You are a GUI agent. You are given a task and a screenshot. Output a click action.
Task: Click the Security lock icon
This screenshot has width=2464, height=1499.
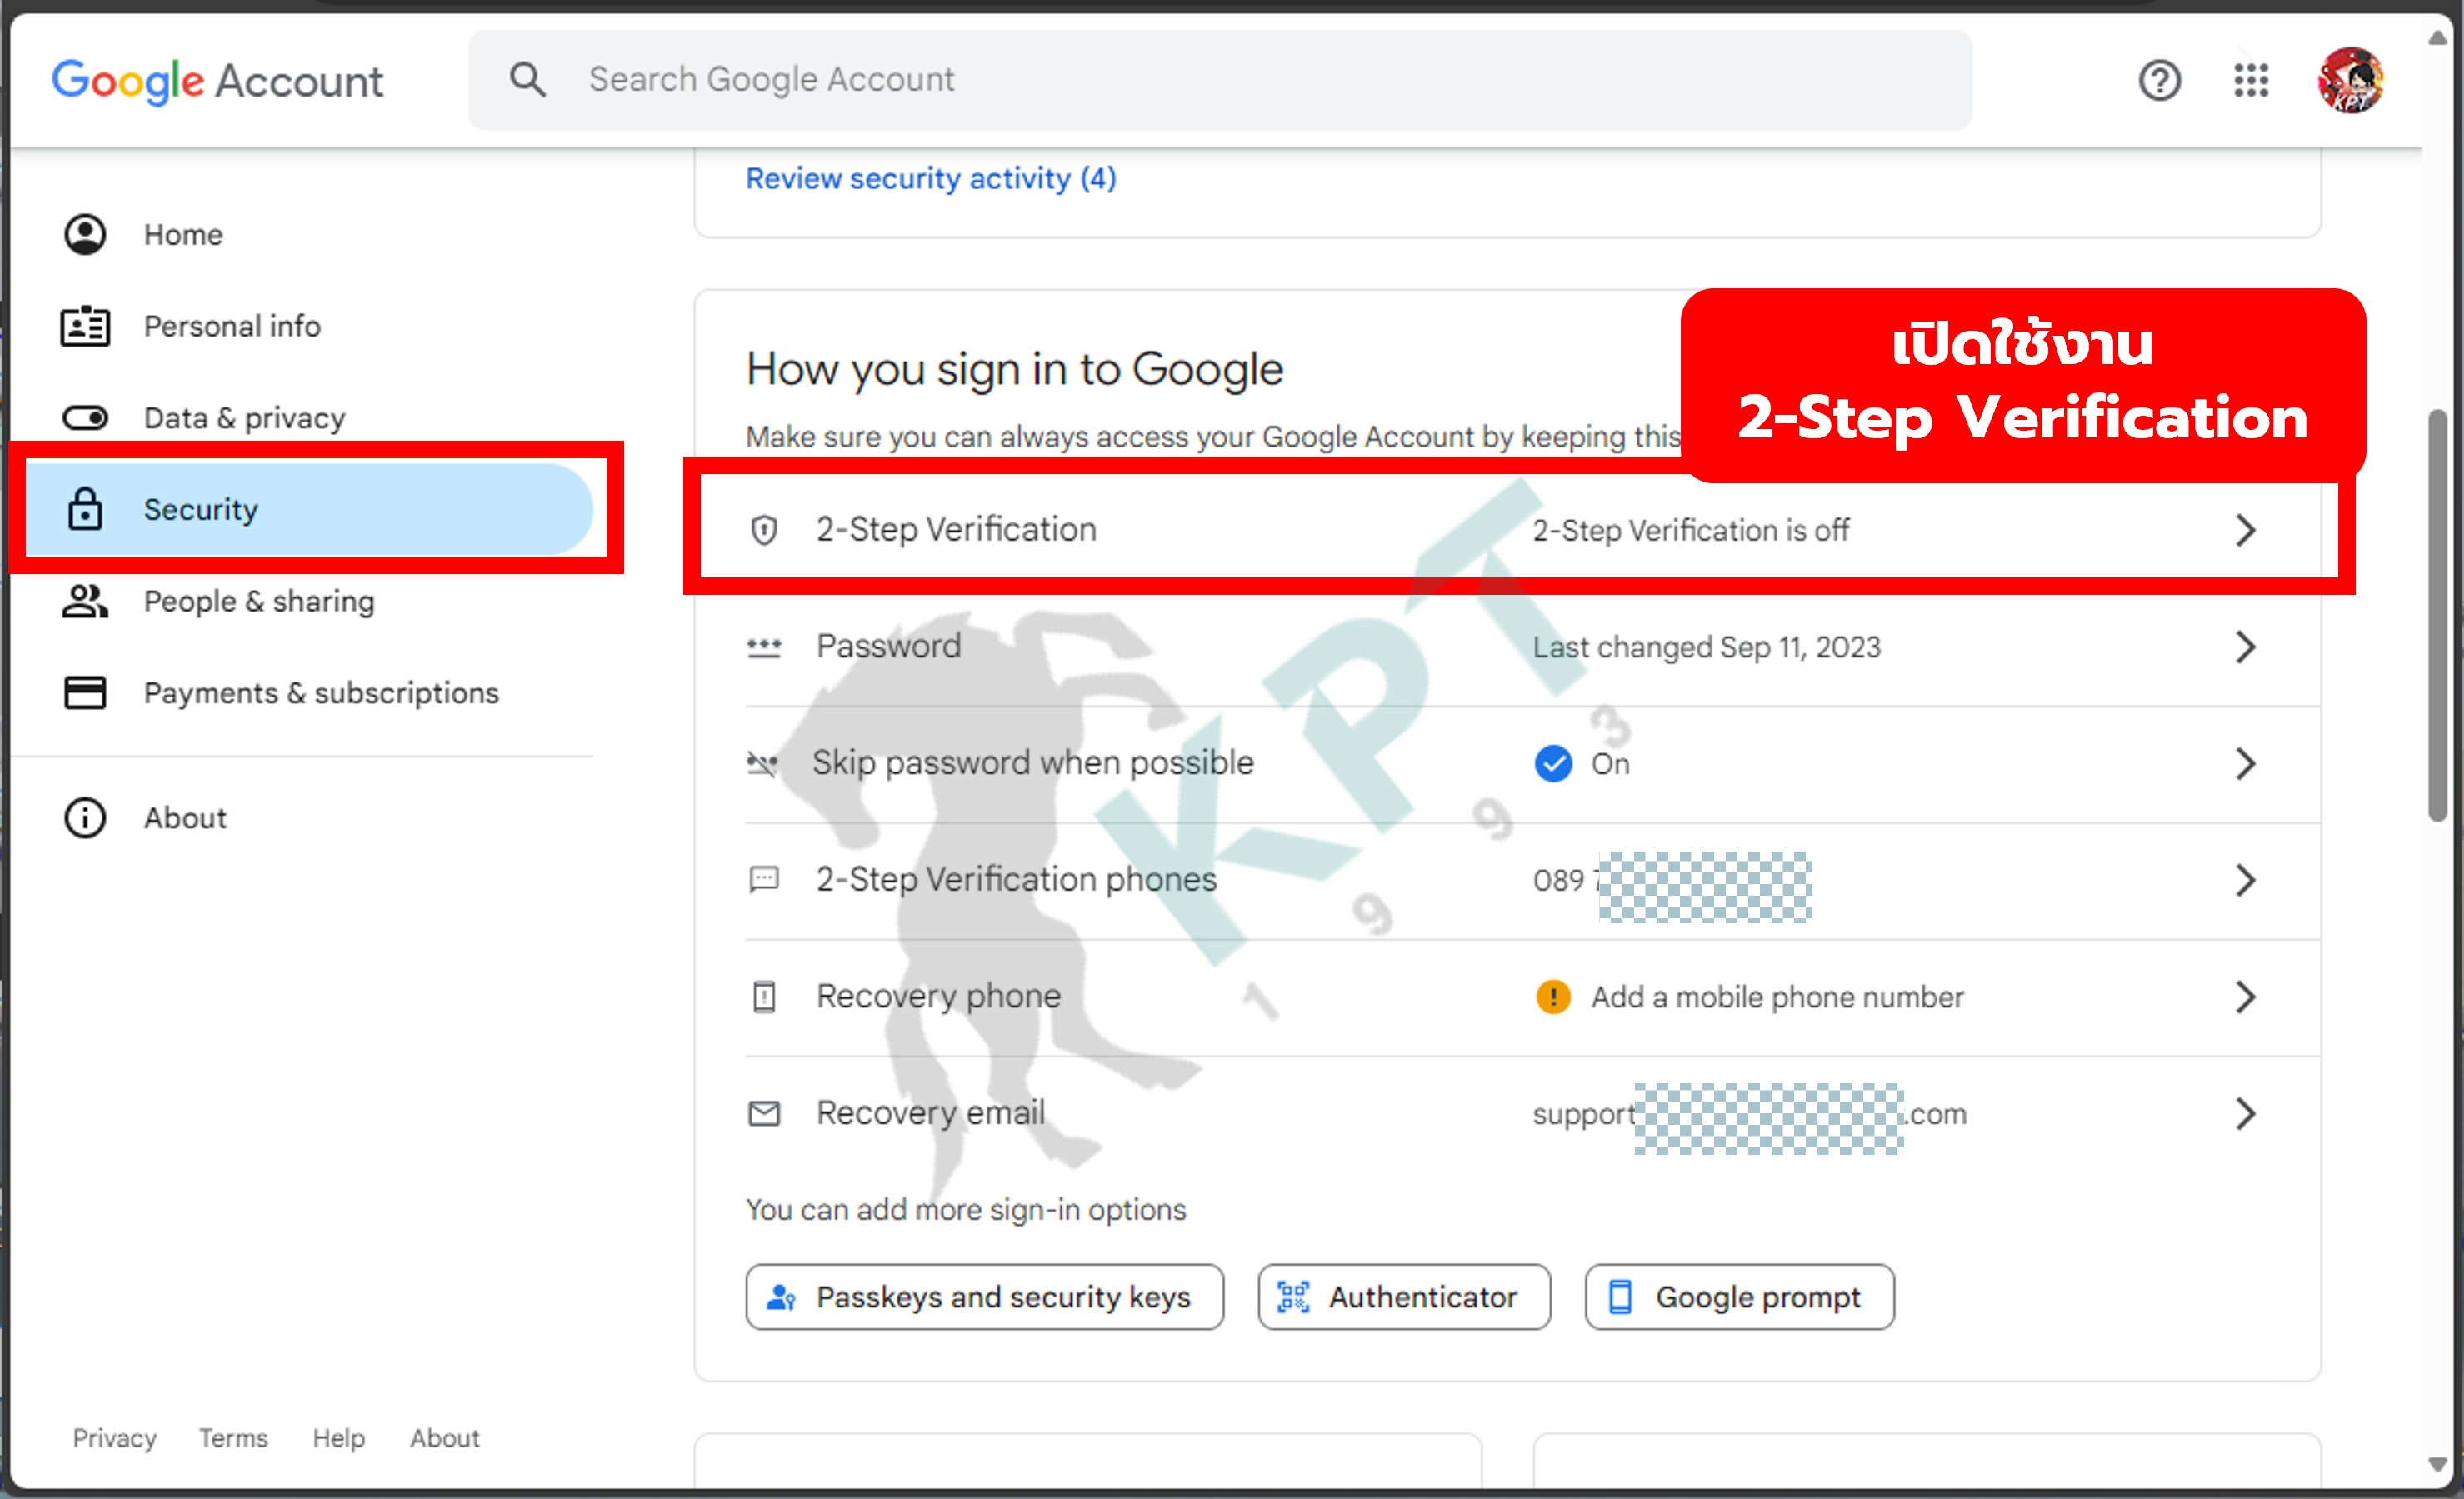click(x=85, y=508)
